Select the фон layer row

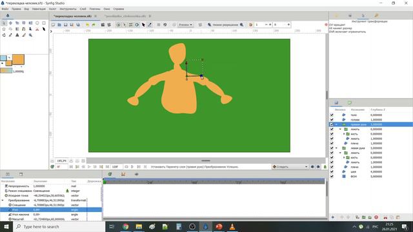[x=371, y=177]
